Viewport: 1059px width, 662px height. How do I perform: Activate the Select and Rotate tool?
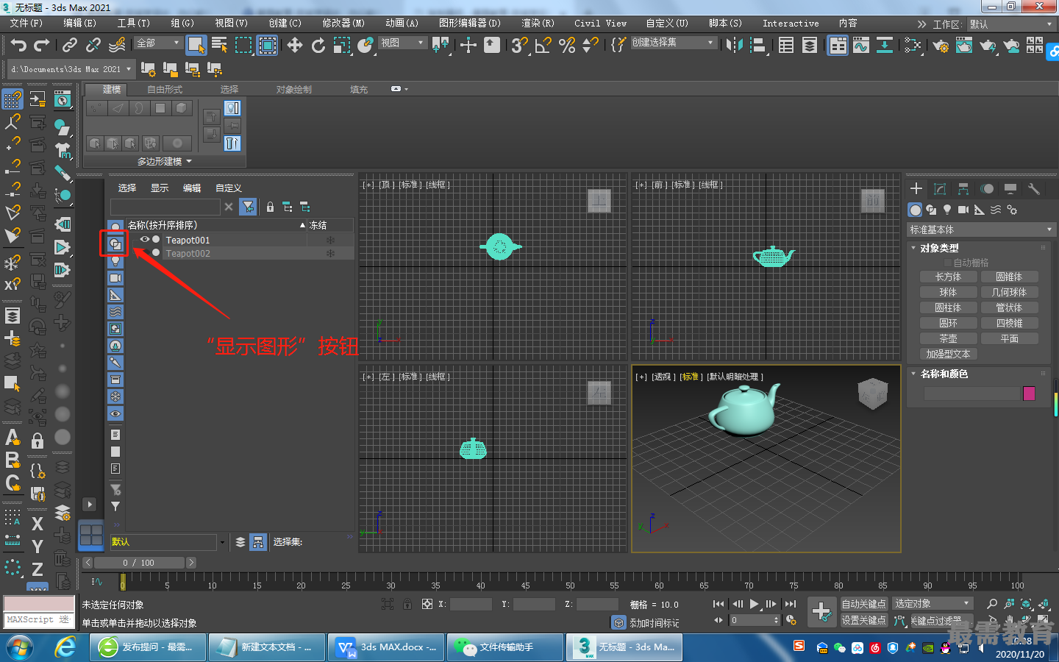(318, 45)
